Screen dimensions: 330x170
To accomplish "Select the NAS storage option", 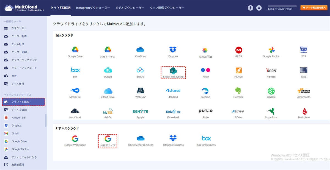I will click(304, 72).
